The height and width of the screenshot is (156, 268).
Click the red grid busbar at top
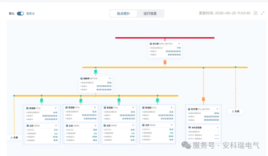point(165,38)
